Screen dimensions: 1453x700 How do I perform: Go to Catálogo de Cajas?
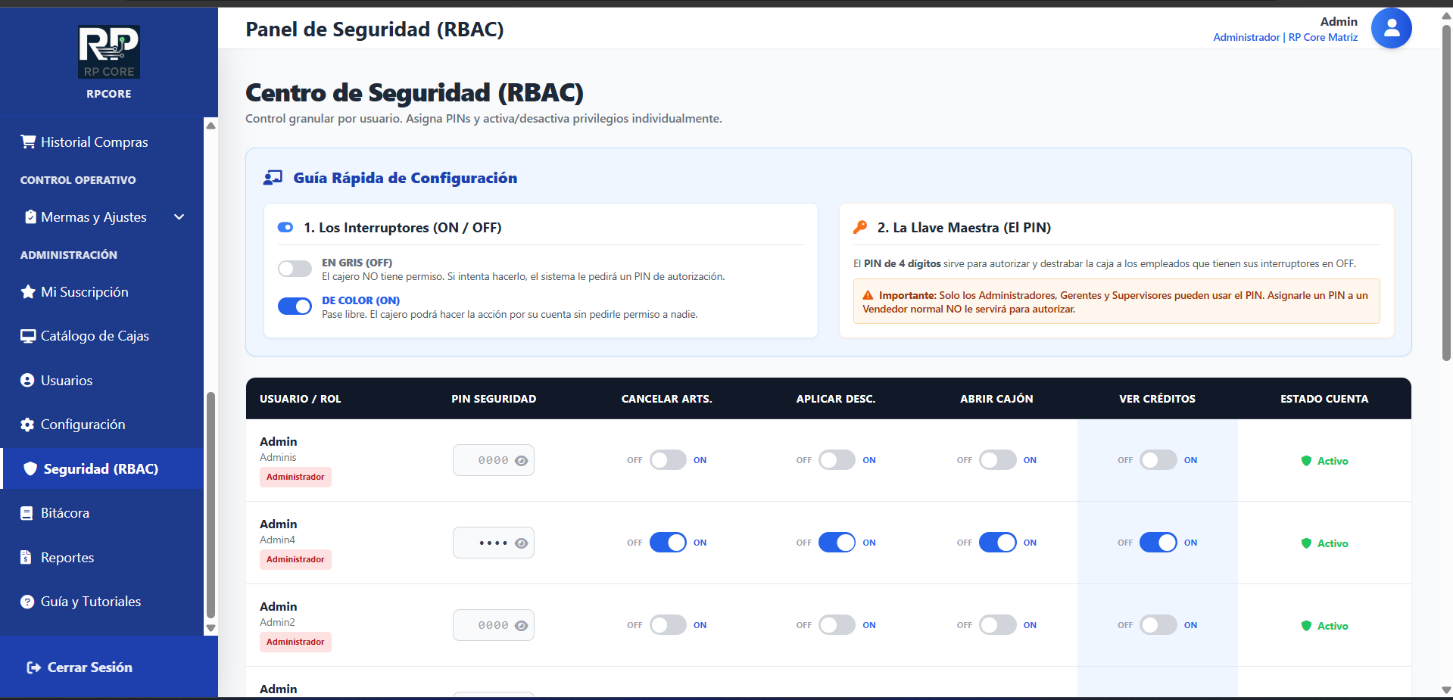coord(102,336)
